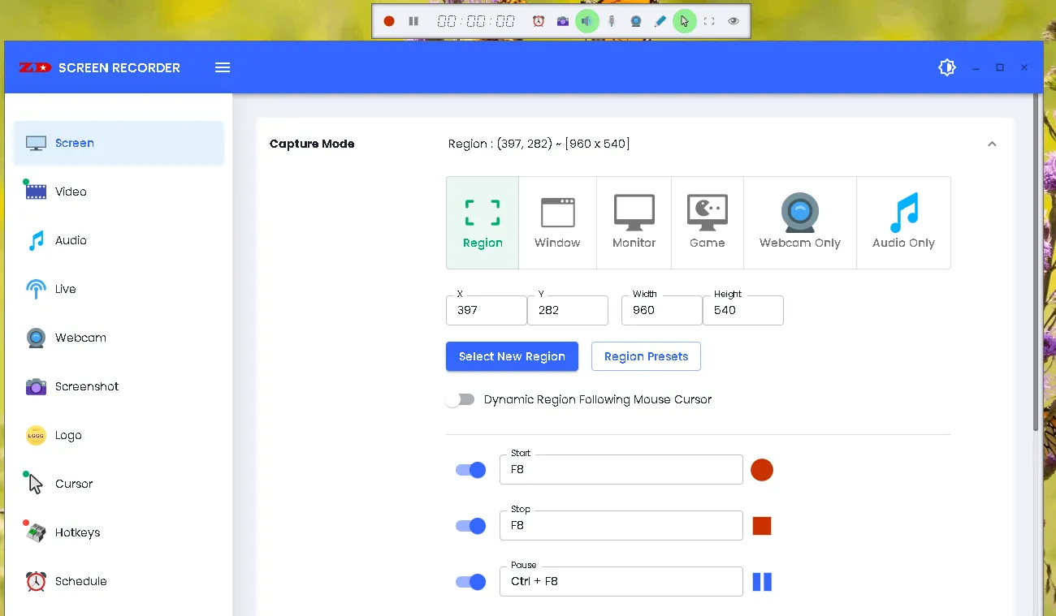
Task: Select Webcam Only capture mode
Action: 799,222
